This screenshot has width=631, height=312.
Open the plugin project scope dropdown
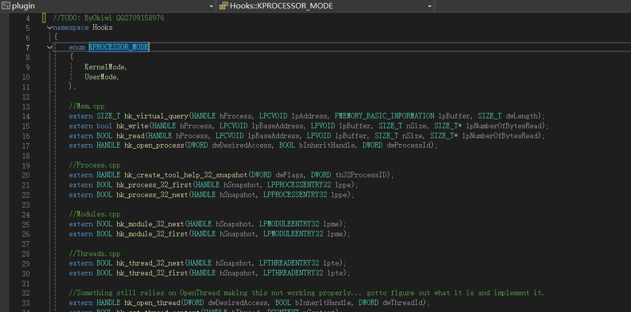[x=211, y=6]
